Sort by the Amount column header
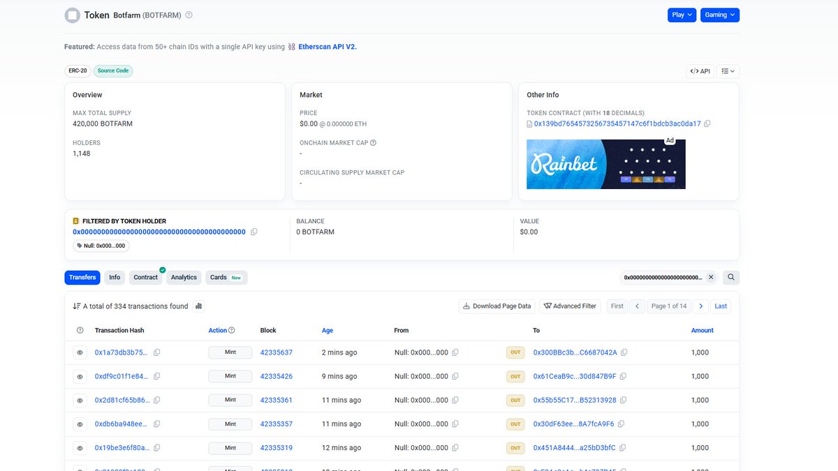The width and height of the screenshot is (838, 471). click(x=703, y=330)
